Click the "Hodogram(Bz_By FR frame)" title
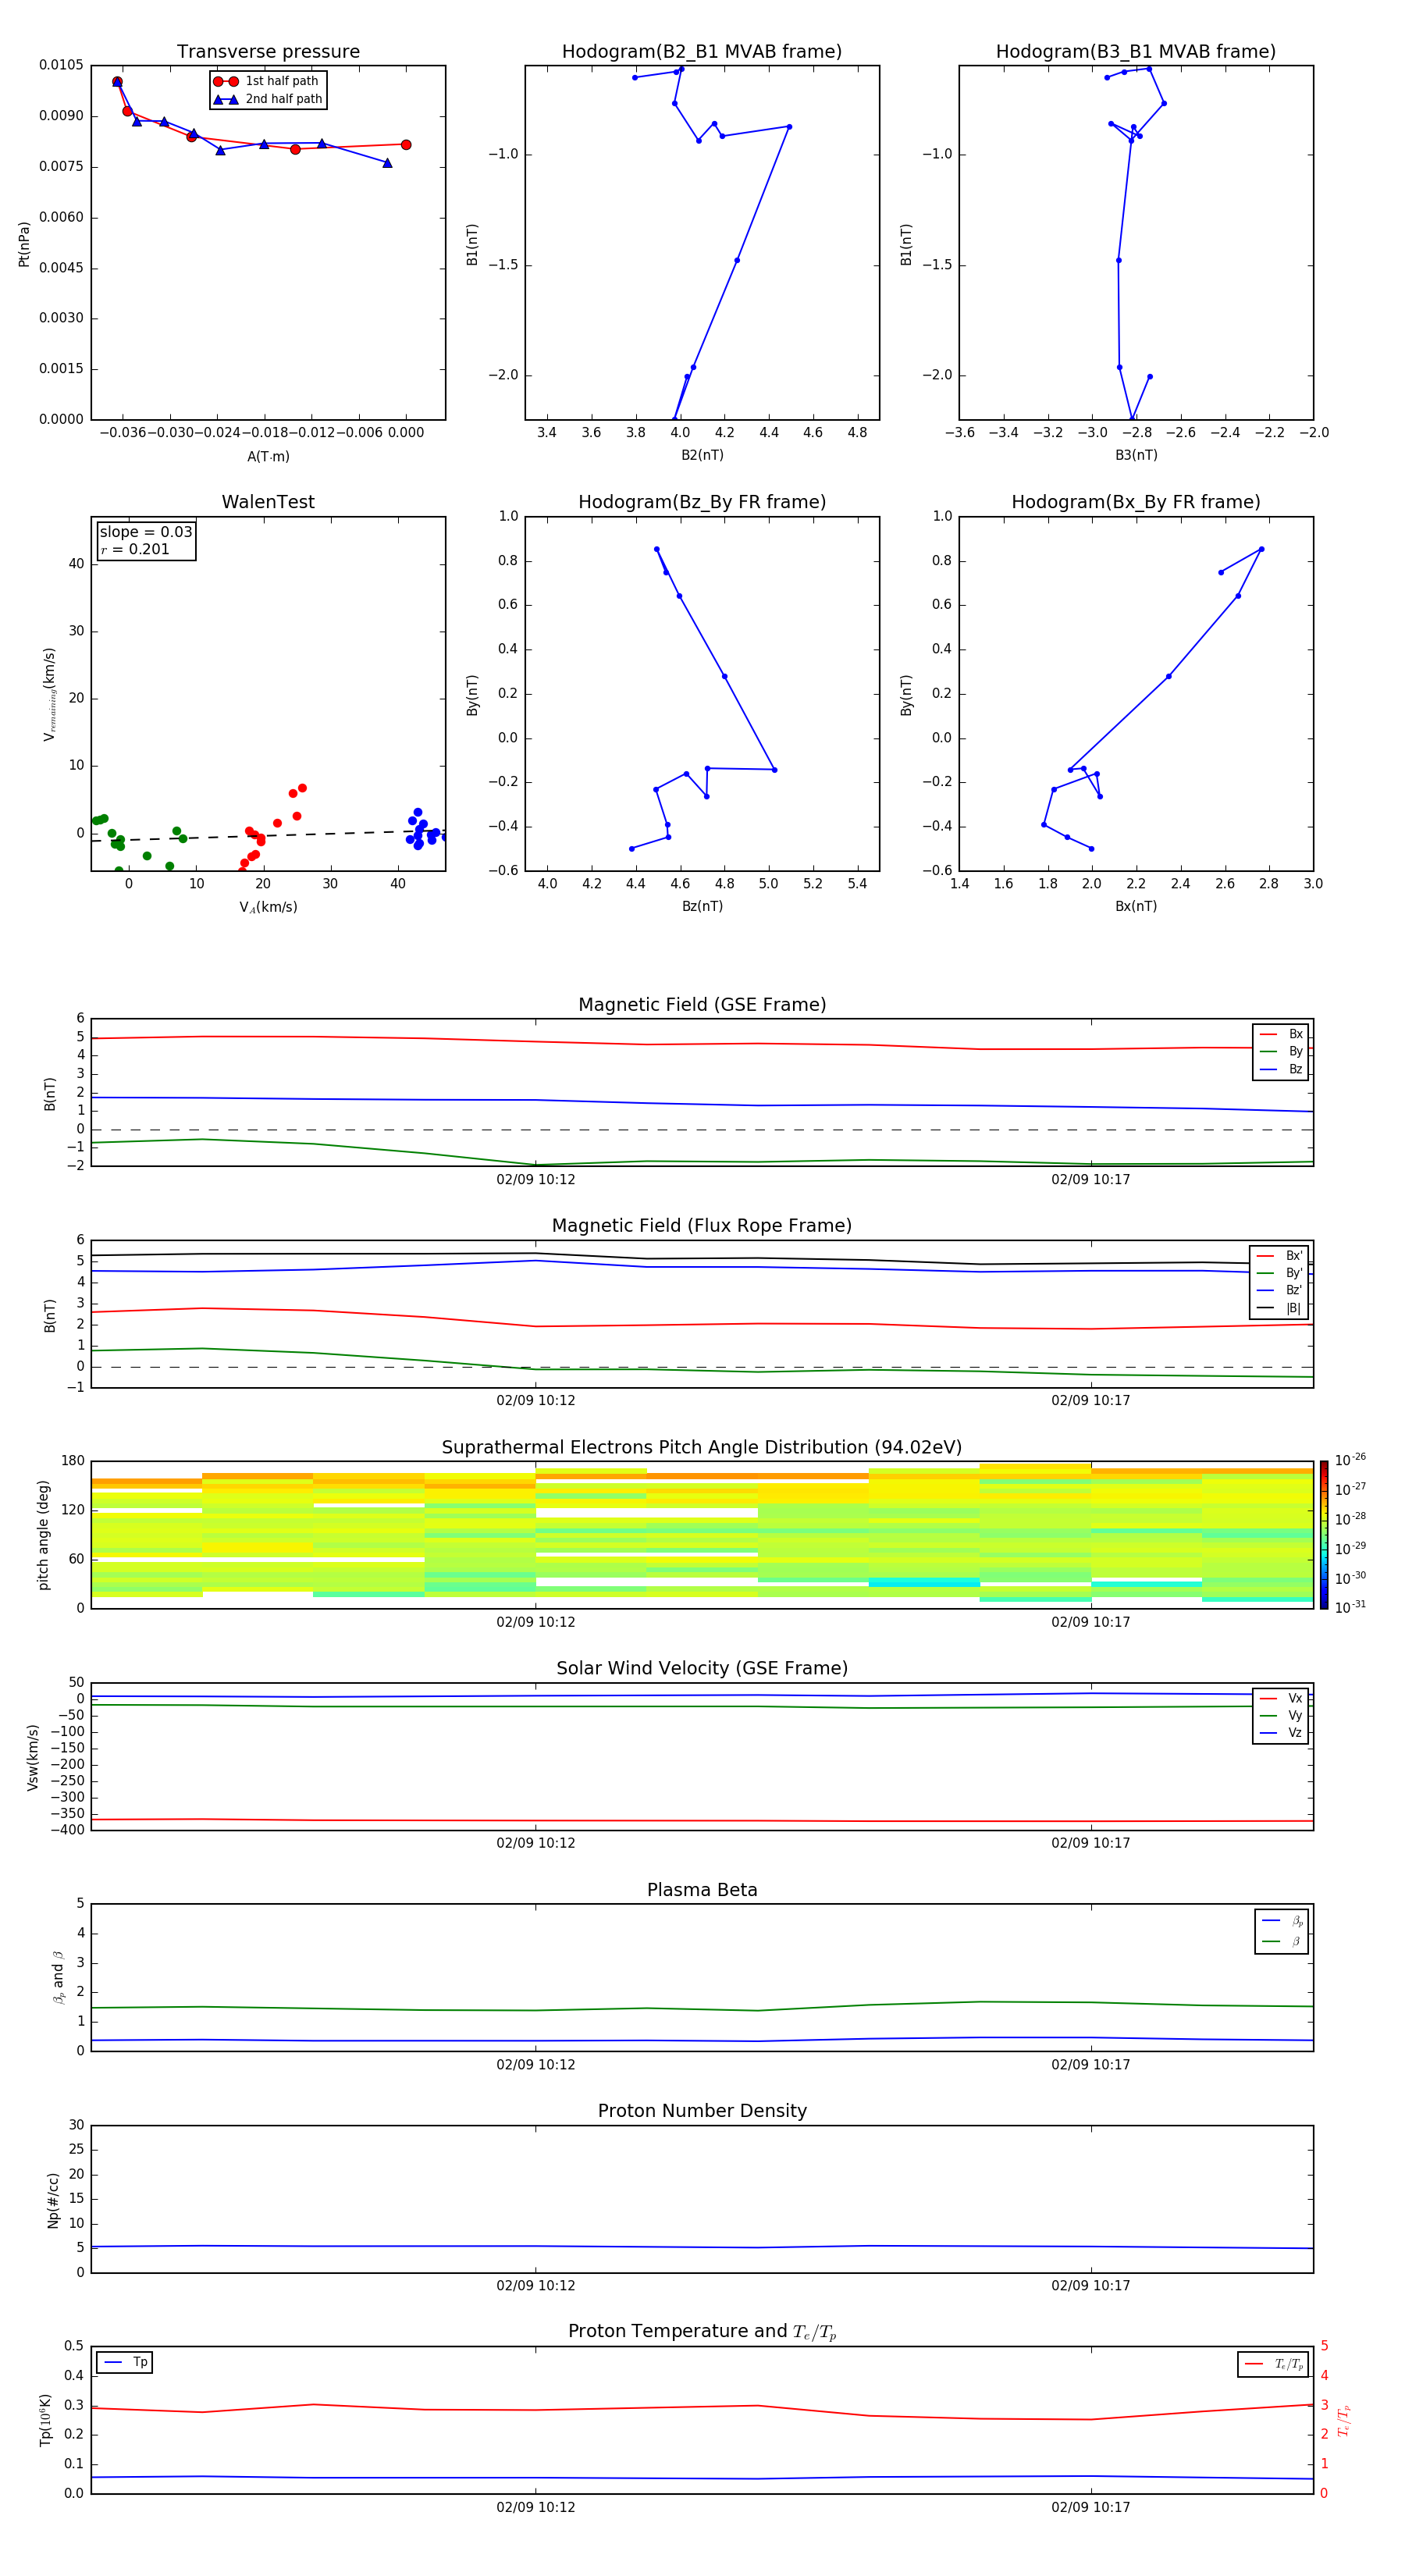The width and height of the screenshot is (1405, 2576). (702, 502)
